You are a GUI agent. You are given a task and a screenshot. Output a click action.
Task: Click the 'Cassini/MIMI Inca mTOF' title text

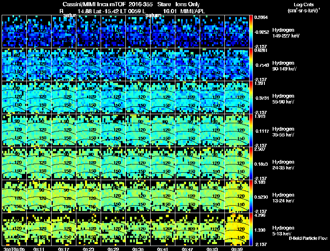94,5
